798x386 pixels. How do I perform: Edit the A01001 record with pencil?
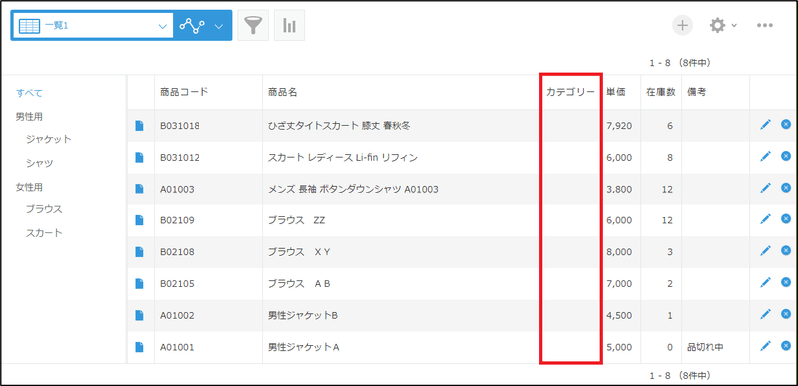765,346
